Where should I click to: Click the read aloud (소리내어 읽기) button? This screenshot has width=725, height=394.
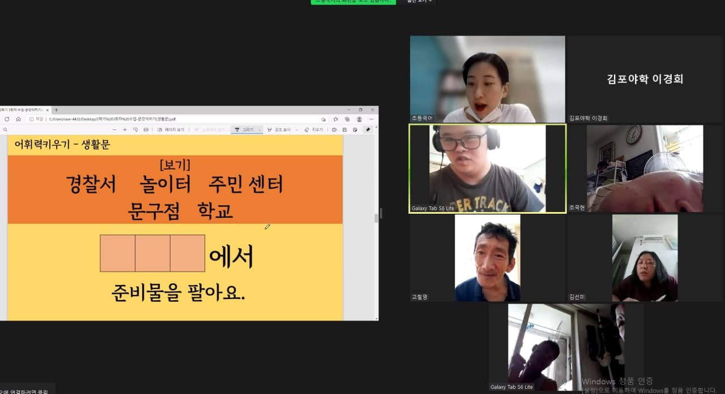pos(209,129)
